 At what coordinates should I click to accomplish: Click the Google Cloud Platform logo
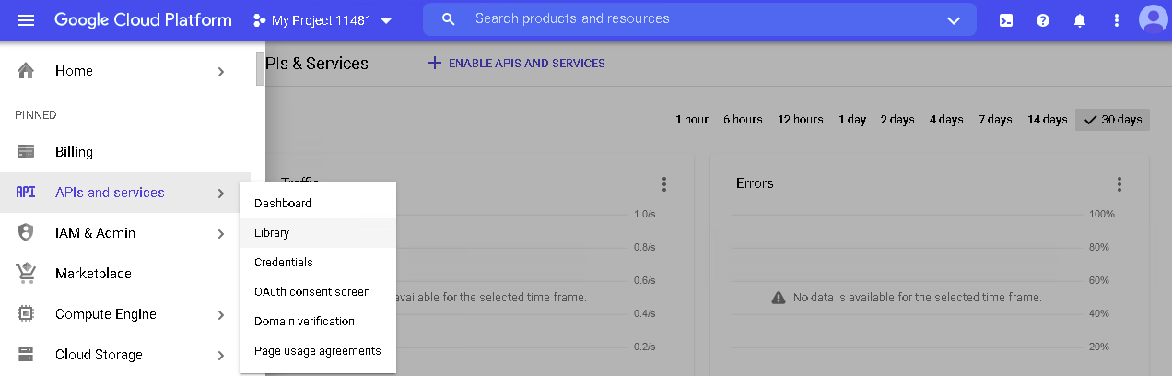point(143,20)
